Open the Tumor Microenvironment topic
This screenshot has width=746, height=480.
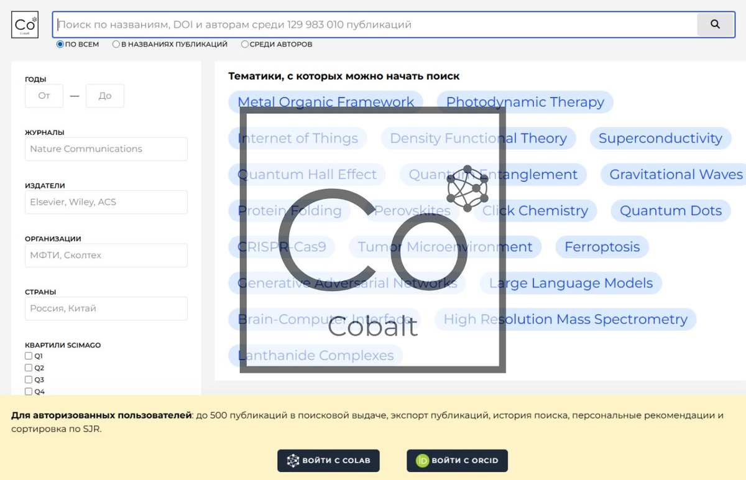(x=445, y=247)
